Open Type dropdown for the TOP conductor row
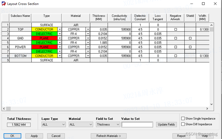The height and width of the screenshot is (139, 222). tap(59, 30)
